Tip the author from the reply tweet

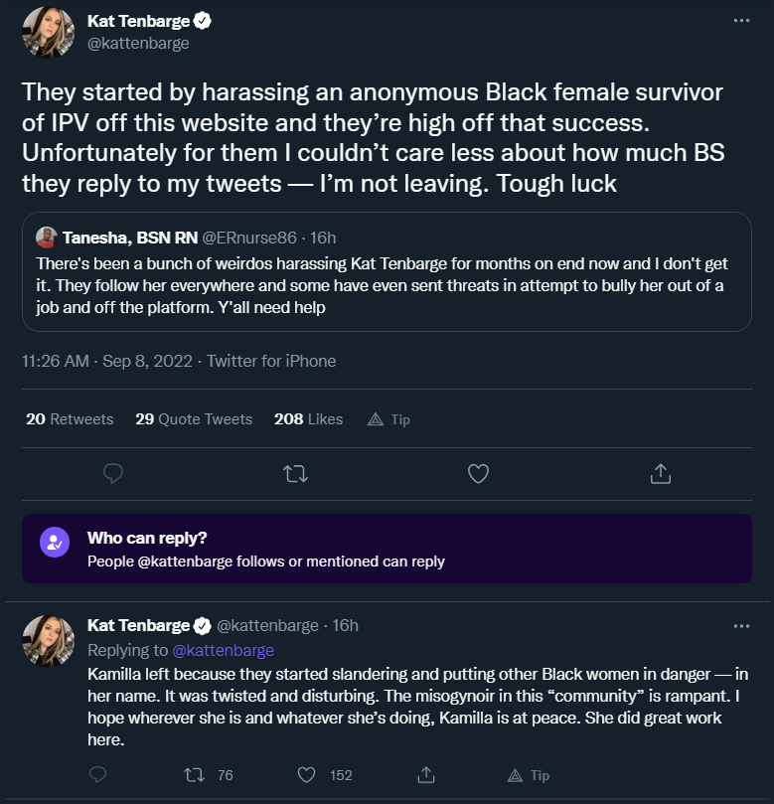pyautogui.click(x=529, y=775)
